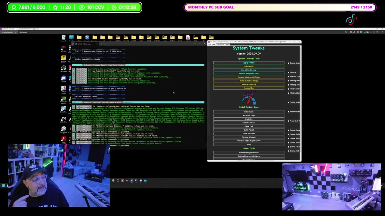Click Remove Microsoft Edge button
385x216 pixels.
pos(249,81)
